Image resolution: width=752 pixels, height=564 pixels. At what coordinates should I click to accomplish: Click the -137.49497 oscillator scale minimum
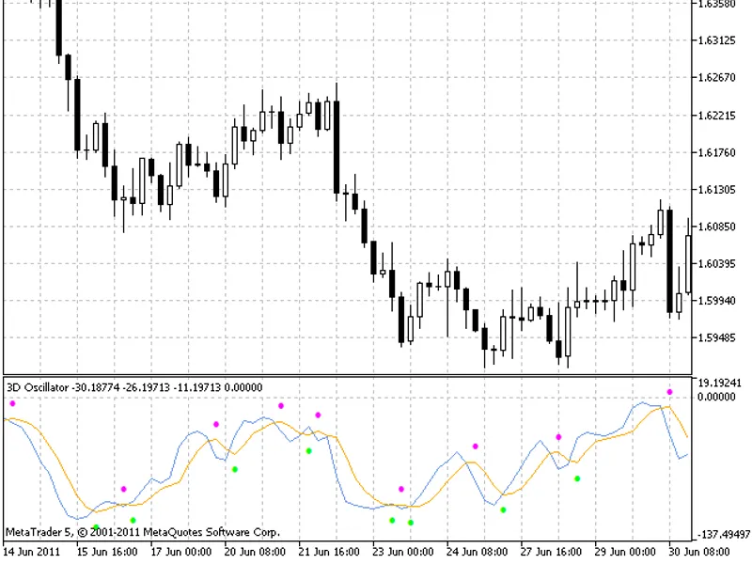coord(723,534)
